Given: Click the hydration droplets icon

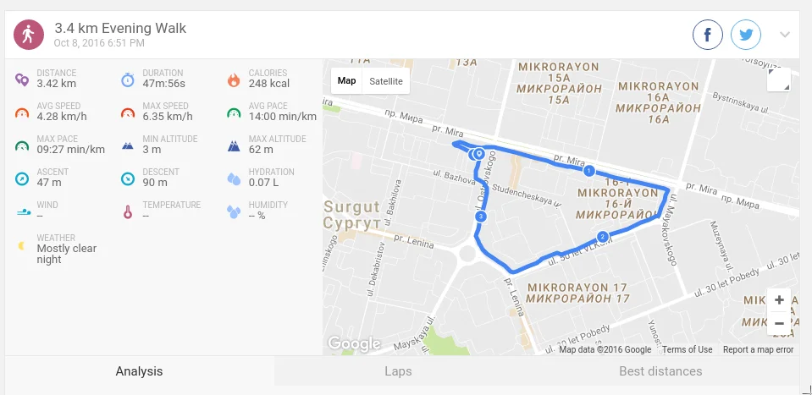Looking at the screenshot, I should coord(234,178).
